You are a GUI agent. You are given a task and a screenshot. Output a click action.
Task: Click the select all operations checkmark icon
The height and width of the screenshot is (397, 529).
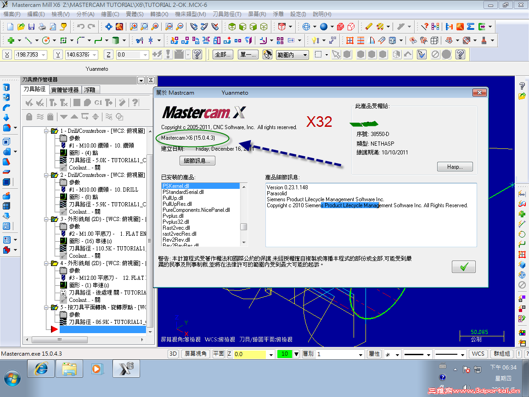(x=29, y=102)
